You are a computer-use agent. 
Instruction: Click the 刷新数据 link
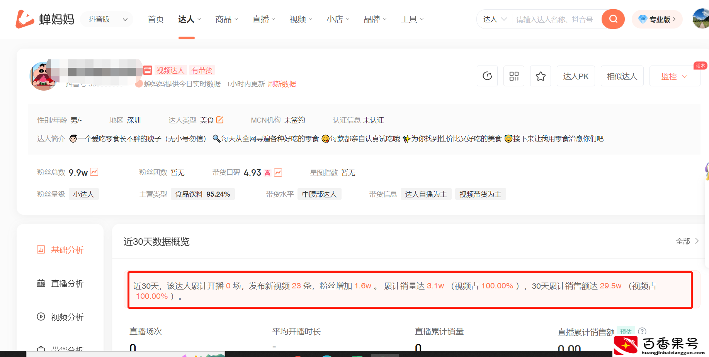tap(282, 84)
